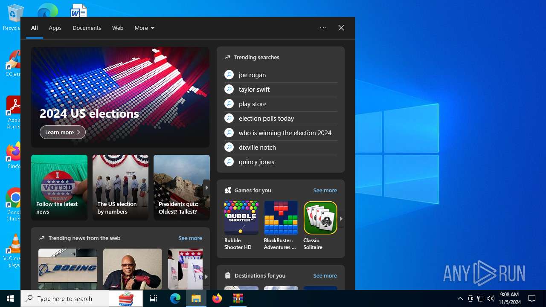The image size is (546, 307).
Task: Open the network status tray icon
Action: (x=481, y=298)
